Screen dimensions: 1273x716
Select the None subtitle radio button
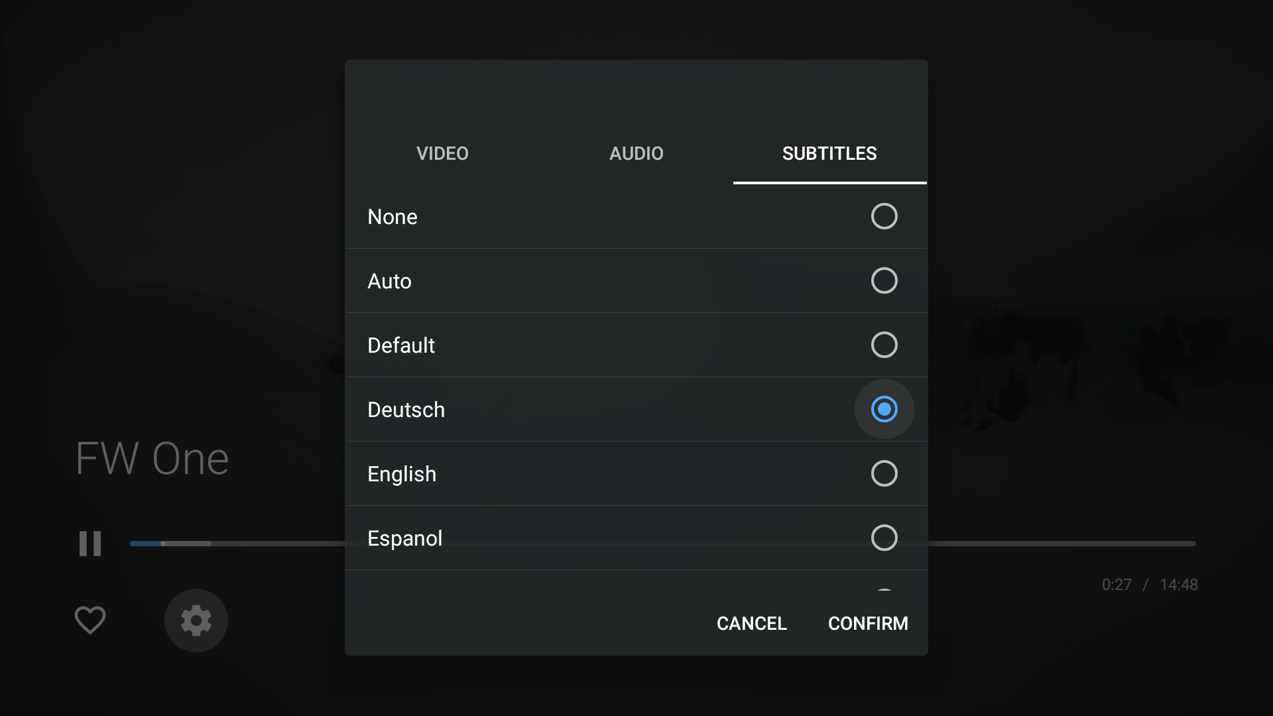pos(884,216)
